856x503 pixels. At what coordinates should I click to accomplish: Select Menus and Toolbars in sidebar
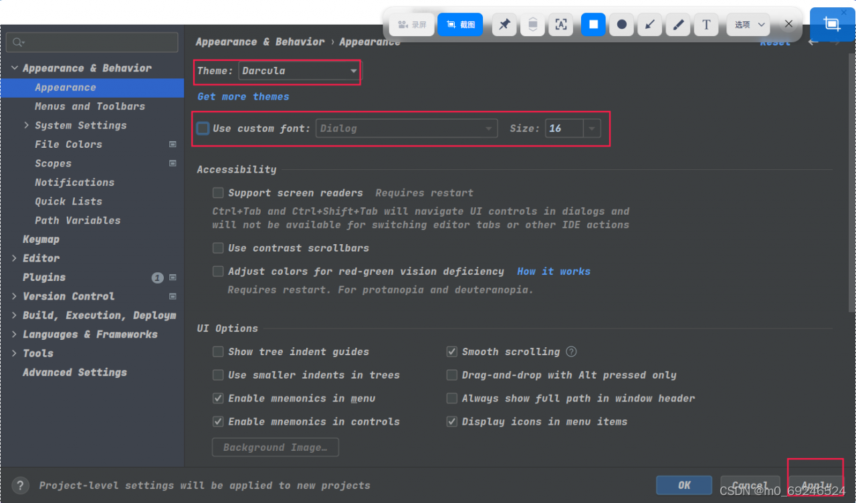click(x=90, y=106)
